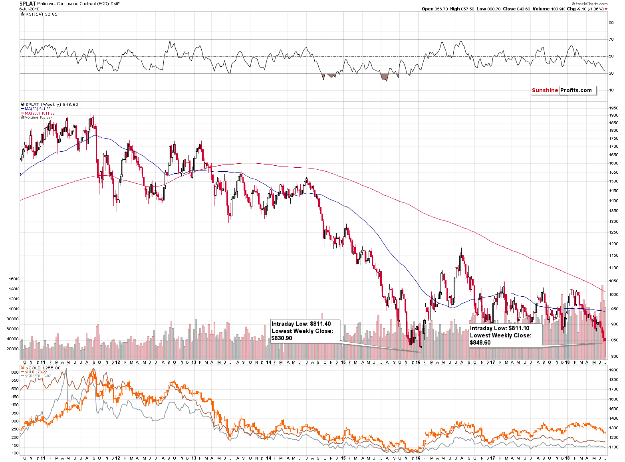Click the MA(50) 941.55 legend entry
The height and width of the screenshot is (462, 625).
point(38,109)
